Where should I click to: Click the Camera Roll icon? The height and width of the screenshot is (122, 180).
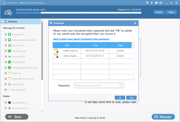(x=9, y=103)
